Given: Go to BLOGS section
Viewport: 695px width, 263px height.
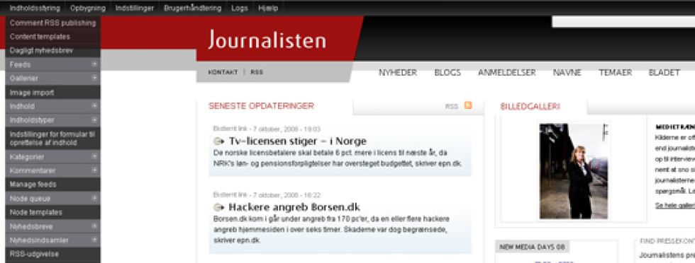Looking at the screenshot, I should 447,73.
